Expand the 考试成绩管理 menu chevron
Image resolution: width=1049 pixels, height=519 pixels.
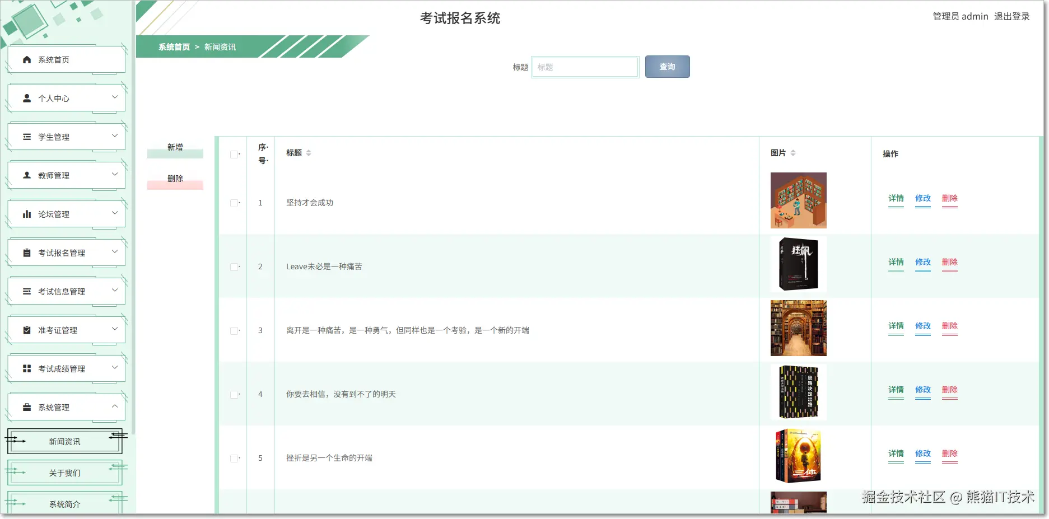tap(115, 367)
